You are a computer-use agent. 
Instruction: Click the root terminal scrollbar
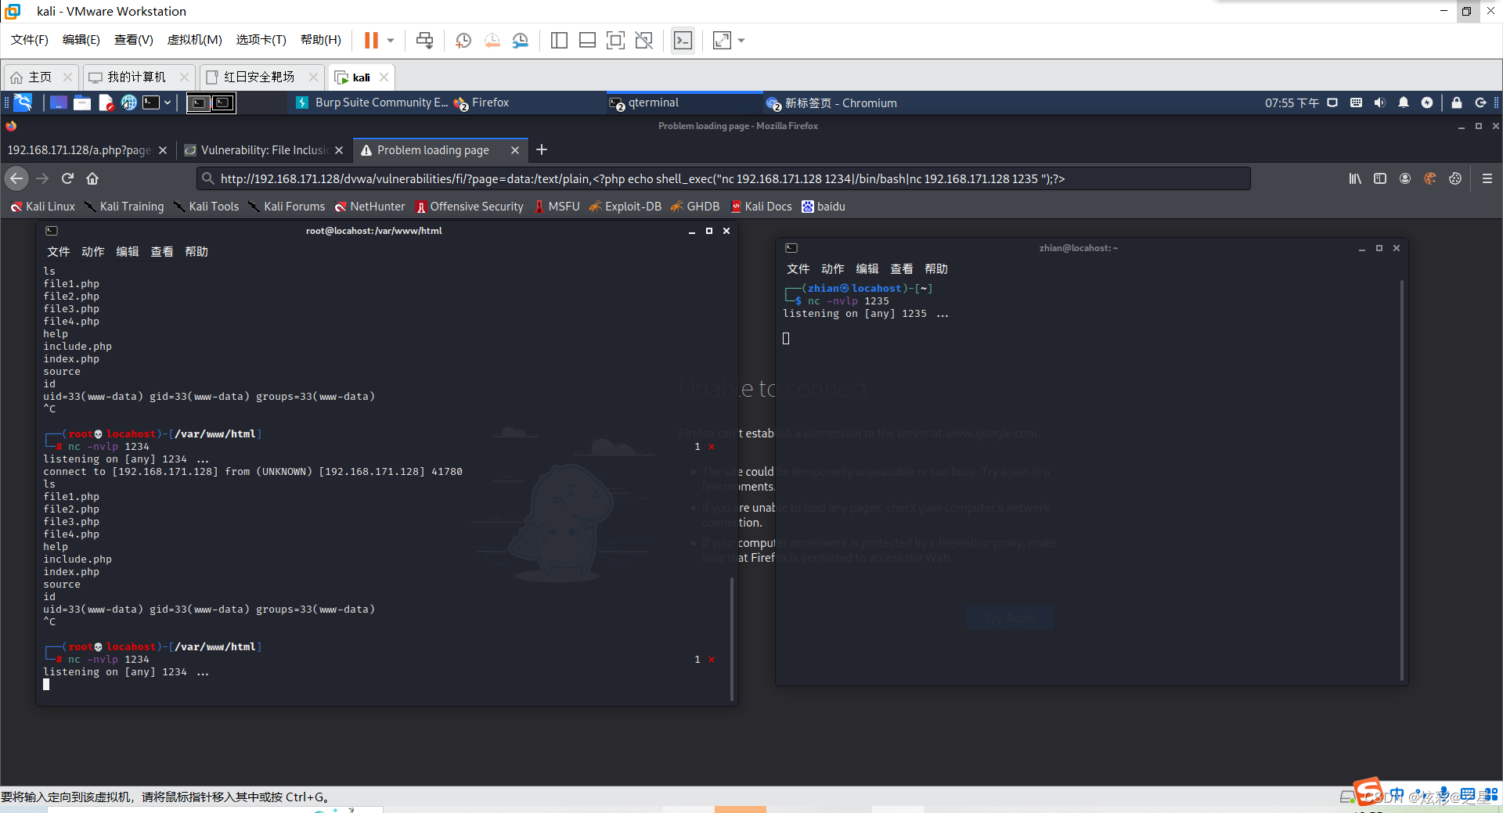tap(732, 639)
